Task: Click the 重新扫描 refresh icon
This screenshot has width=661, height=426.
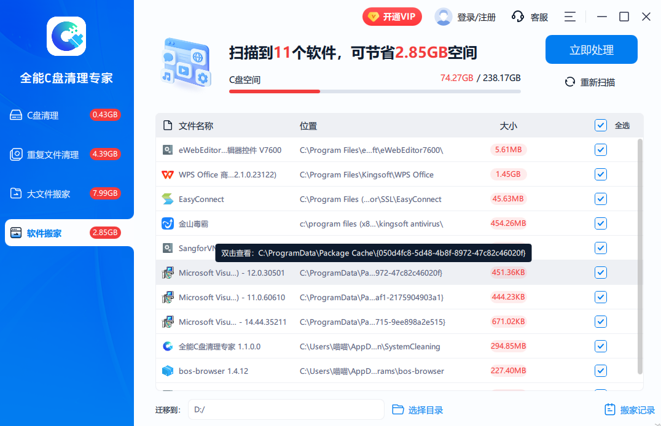Action: [569, 81]
